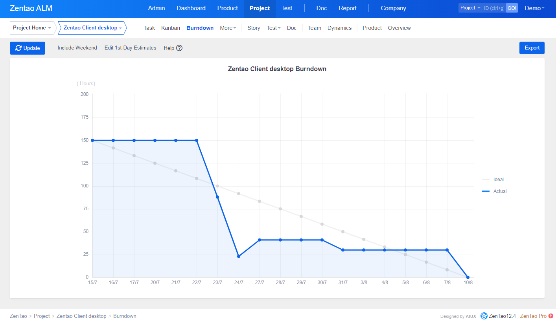Screen dimensions: 556x321
Task: Click Edit 1st-Day Estimates link
Action: (130, 48)
